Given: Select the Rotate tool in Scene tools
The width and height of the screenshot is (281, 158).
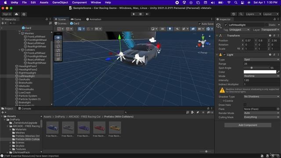Looking at the screenshot, I should (58, 46).
